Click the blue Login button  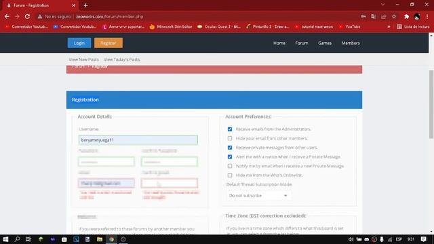[x=79, y=43]
